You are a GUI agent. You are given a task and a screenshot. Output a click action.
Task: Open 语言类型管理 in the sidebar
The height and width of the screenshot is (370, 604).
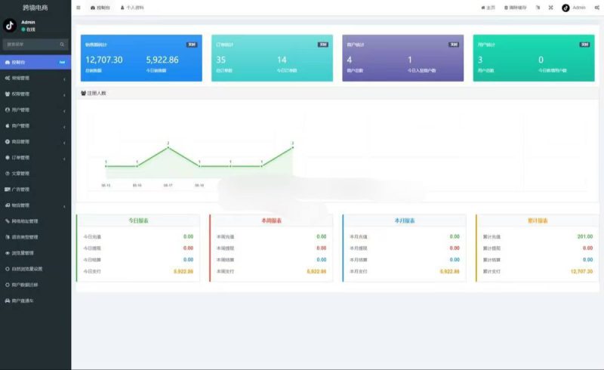click(35, 237)
